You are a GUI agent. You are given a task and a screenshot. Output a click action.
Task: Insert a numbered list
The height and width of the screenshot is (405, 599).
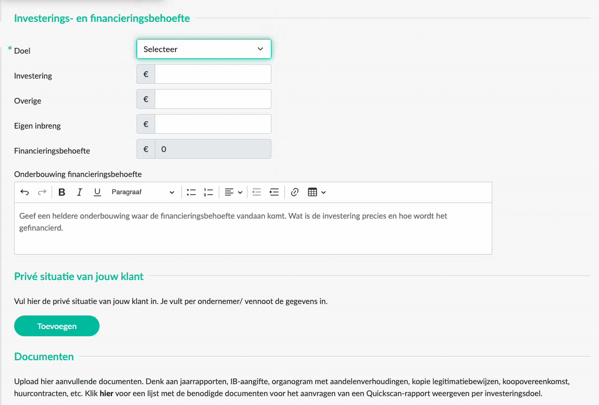point(208,192)
